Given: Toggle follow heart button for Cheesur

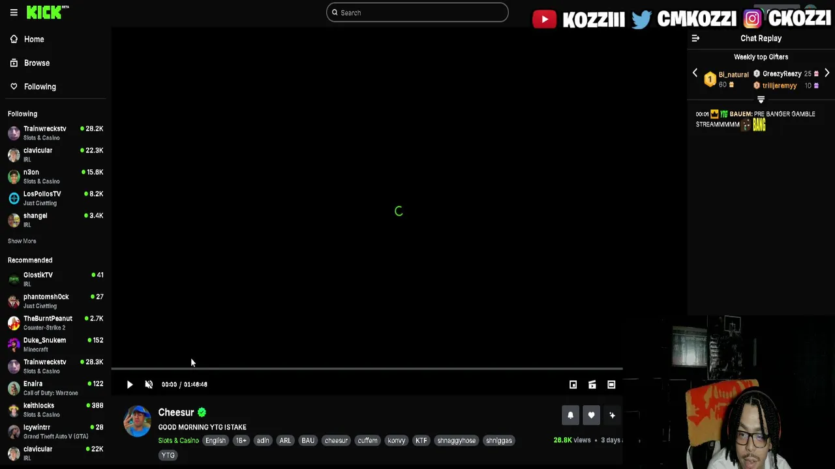Looking at the screenshot, I should click(591, 415).
